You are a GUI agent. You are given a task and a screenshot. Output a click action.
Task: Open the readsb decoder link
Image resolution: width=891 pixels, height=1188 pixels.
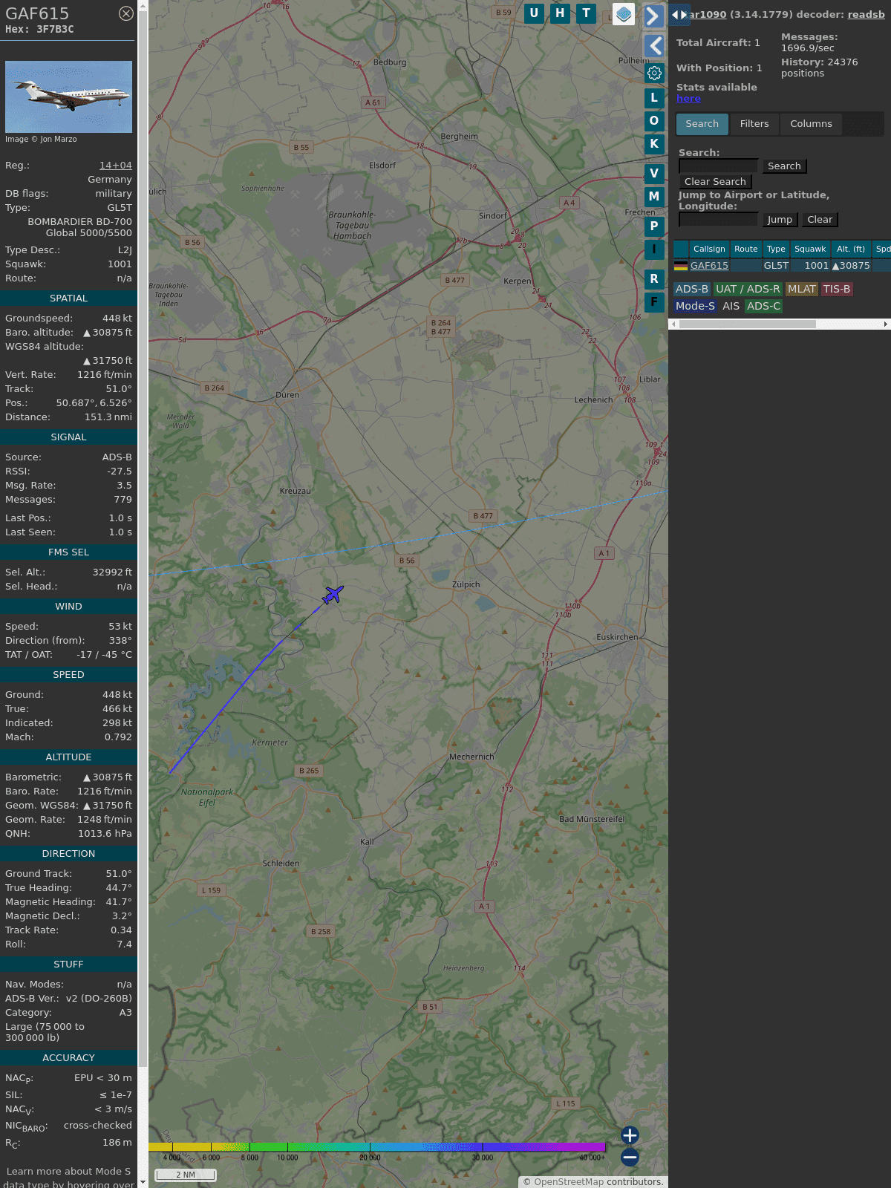tap(866, 14)
